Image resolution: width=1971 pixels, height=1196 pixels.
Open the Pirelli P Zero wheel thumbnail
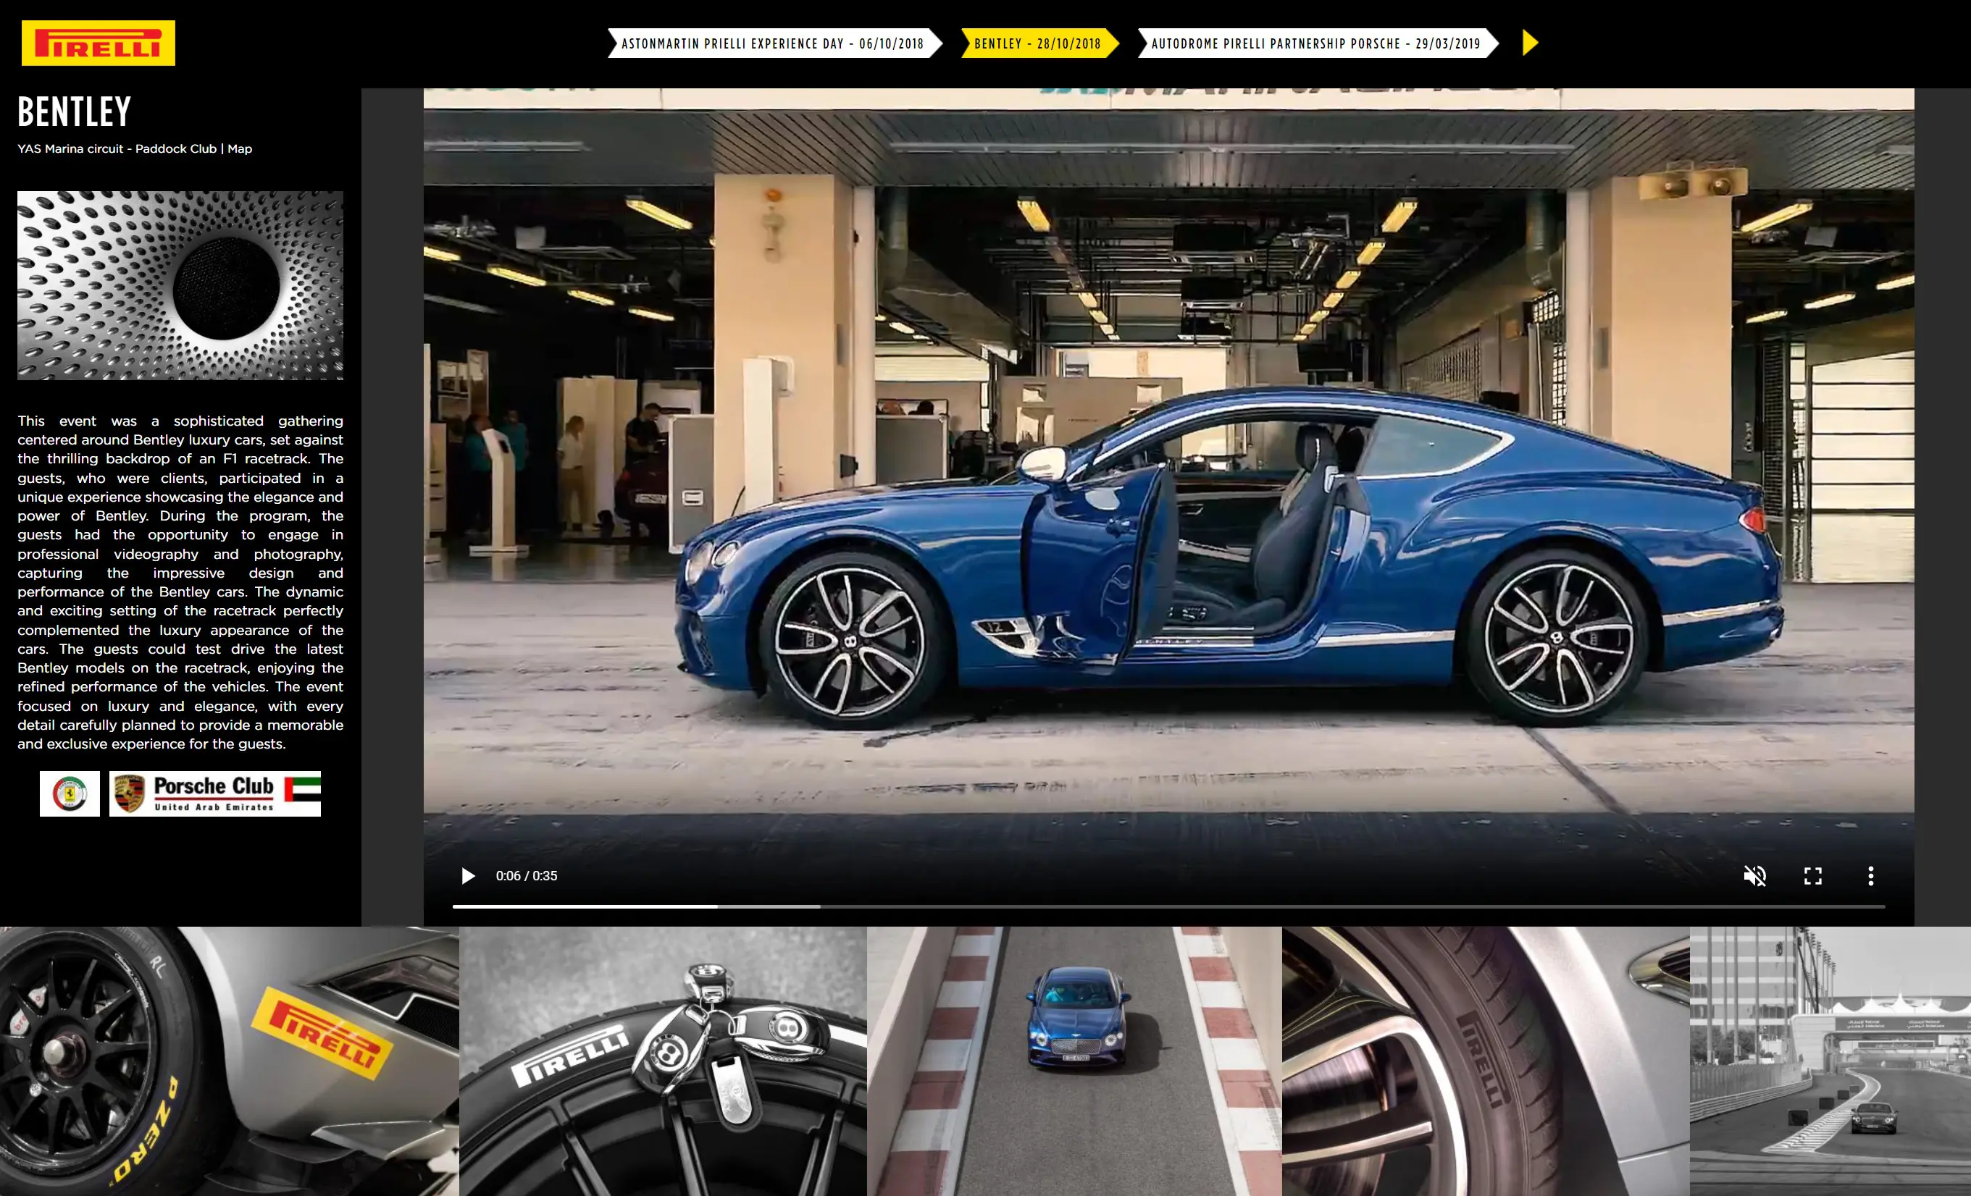(230, 1061)
